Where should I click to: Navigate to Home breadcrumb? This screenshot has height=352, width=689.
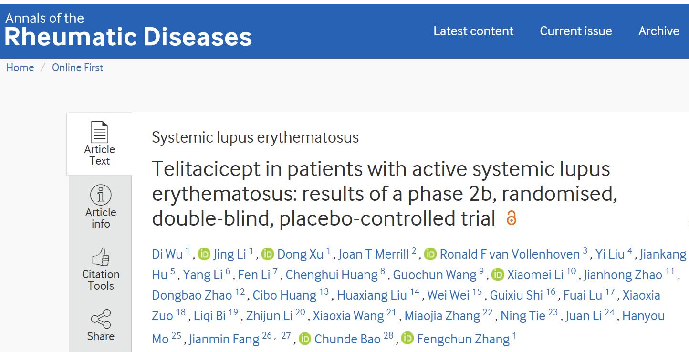[x=20, y=68]
